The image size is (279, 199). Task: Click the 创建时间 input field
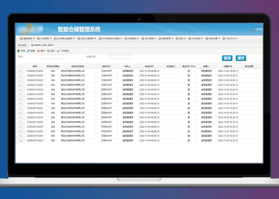click(x=120, y=57)
